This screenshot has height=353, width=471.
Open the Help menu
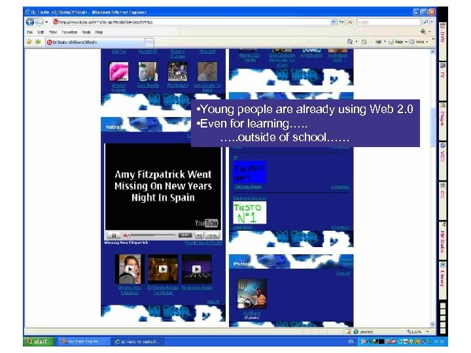click(99, 32)
